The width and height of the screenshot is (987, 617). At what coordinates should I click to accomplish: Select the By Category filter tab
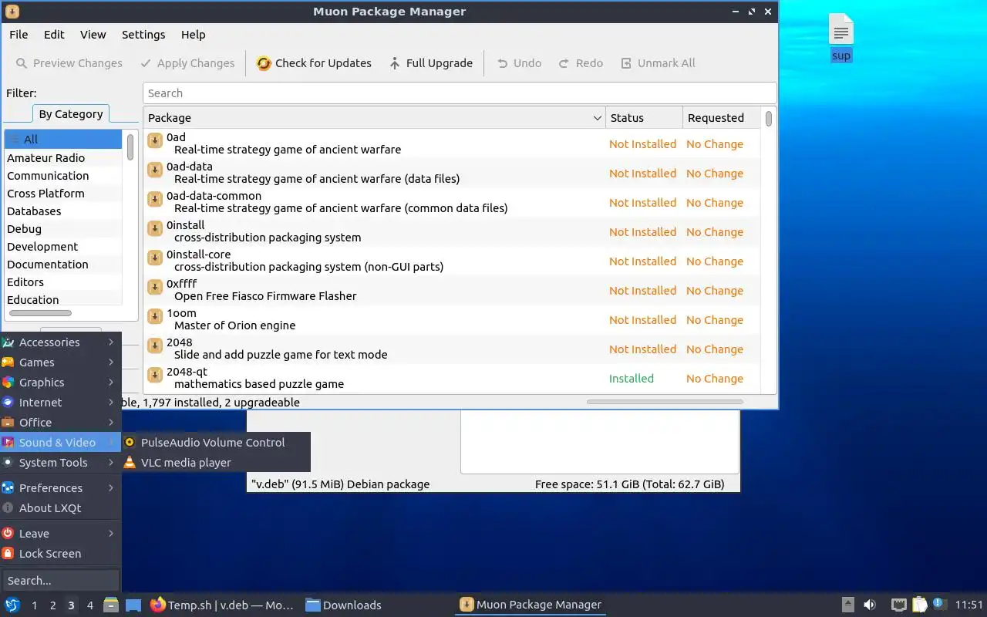point(71,114)
